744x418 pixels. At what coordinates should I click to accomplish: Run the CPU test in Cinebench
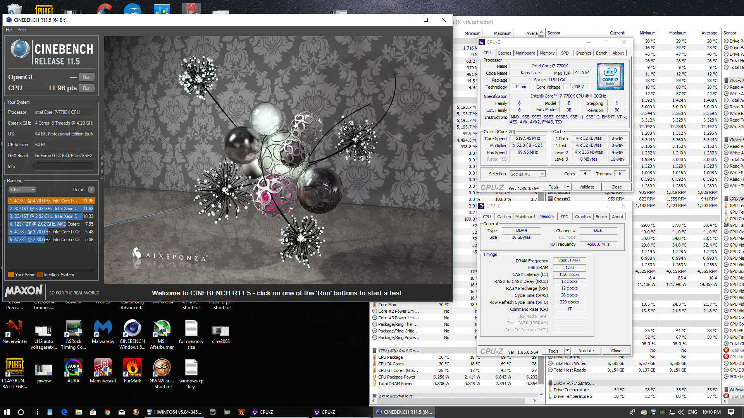[x=87, y=88]
